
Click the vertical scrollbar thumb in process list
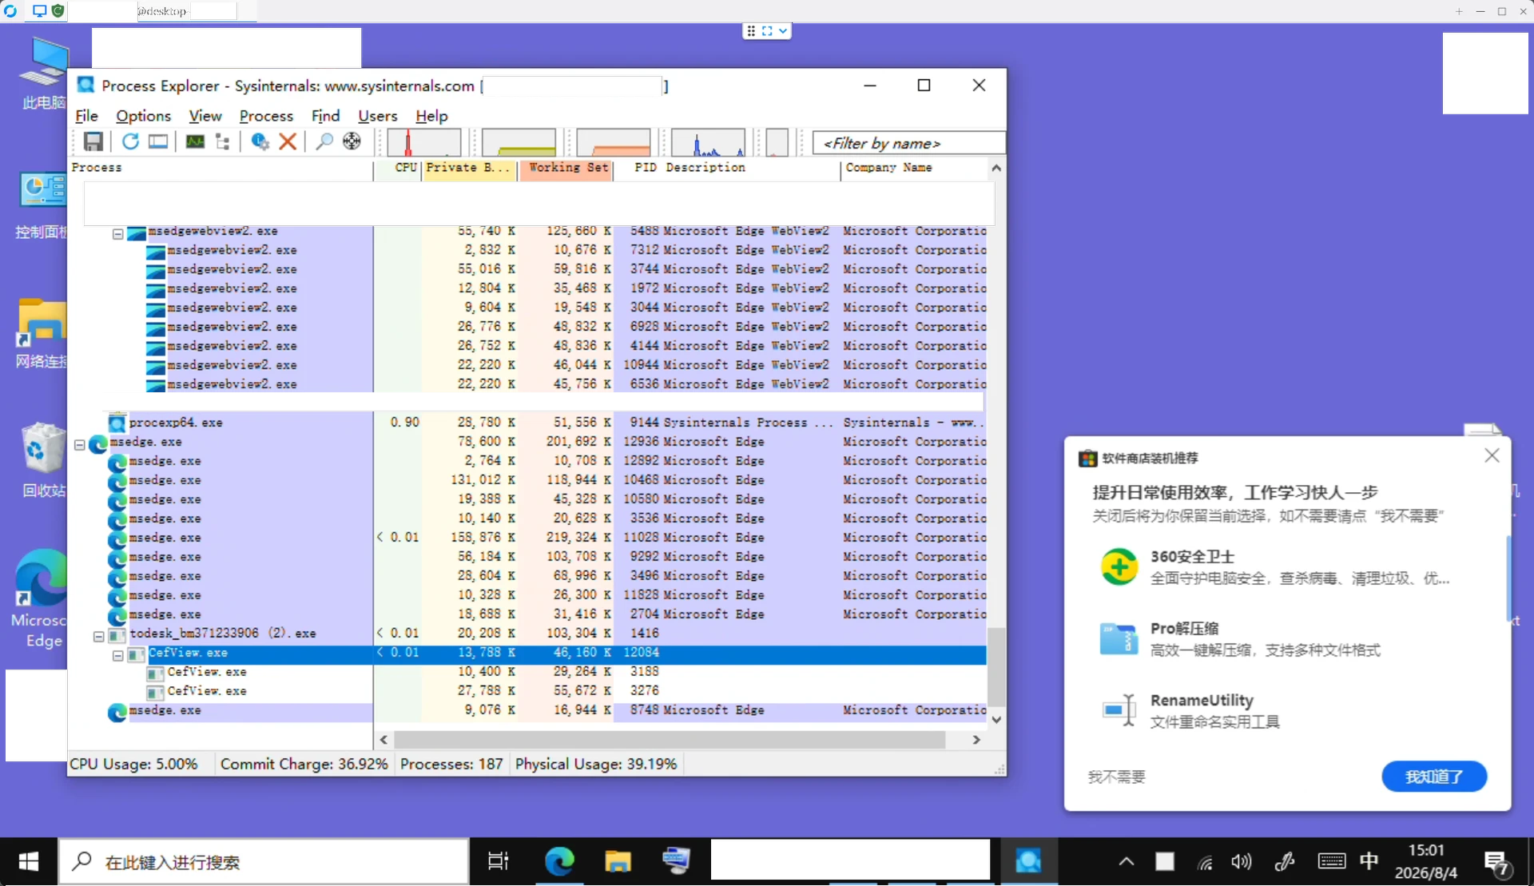[996, 665]
